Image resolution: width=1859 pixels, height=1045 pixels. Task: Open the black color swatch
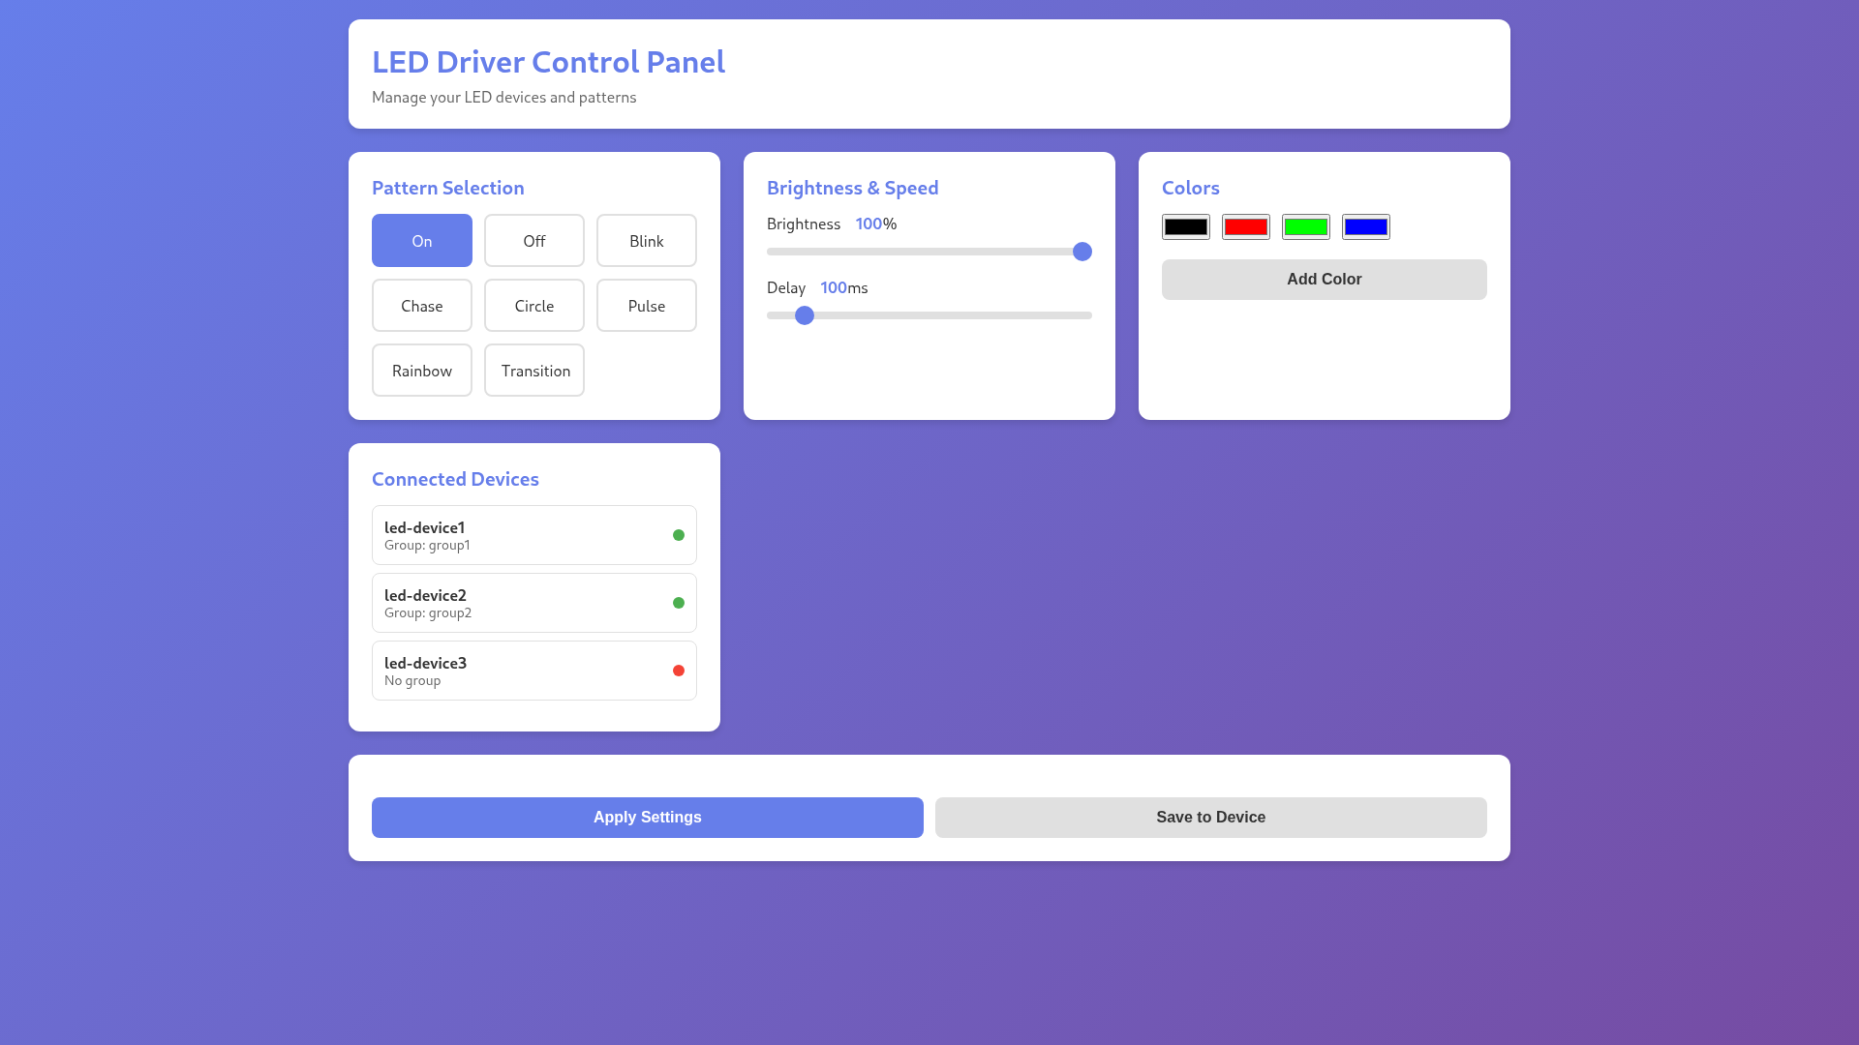(x=1186, y=227)
